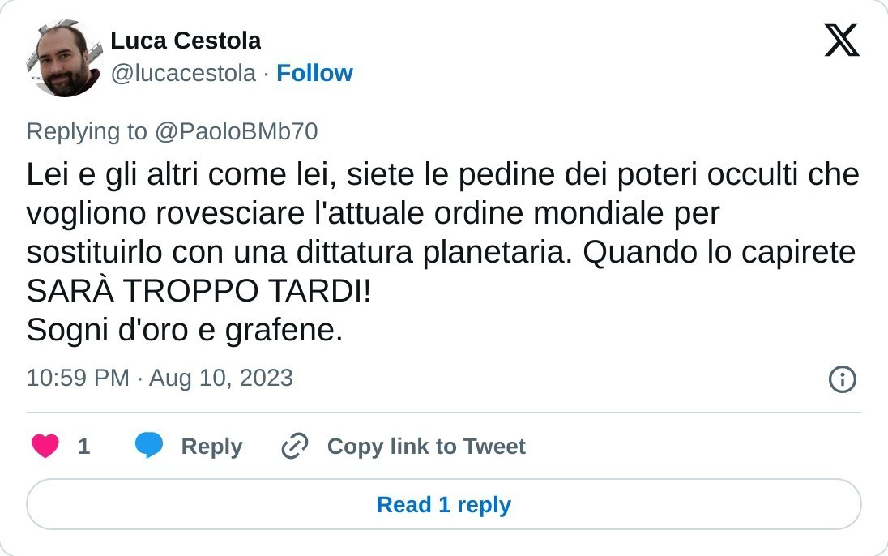Click the X logo icon
The image size is (888, 556).
[841, 41]
